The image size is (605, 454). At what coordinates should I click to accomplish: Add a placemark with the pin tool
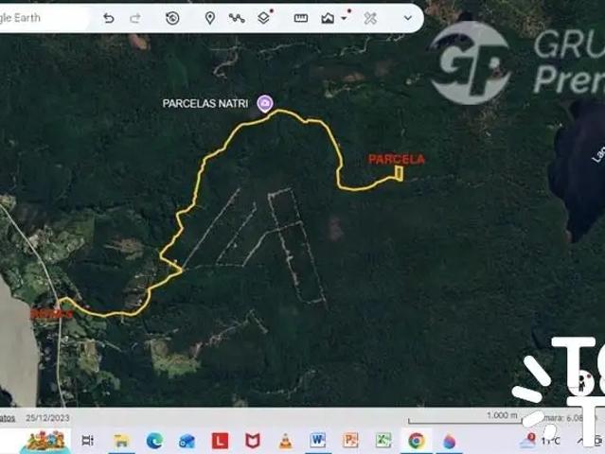(x=210, y=18)
